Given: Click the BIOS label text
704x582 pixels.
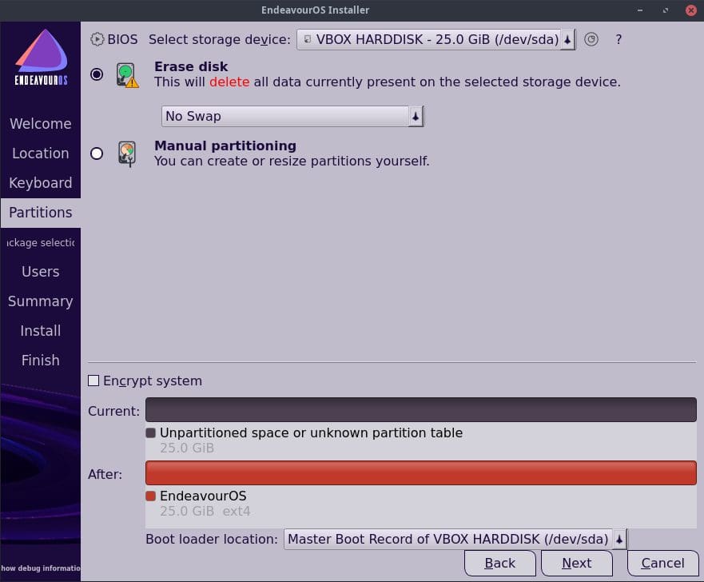Looking at the screenshot, I should pos(122,39).
